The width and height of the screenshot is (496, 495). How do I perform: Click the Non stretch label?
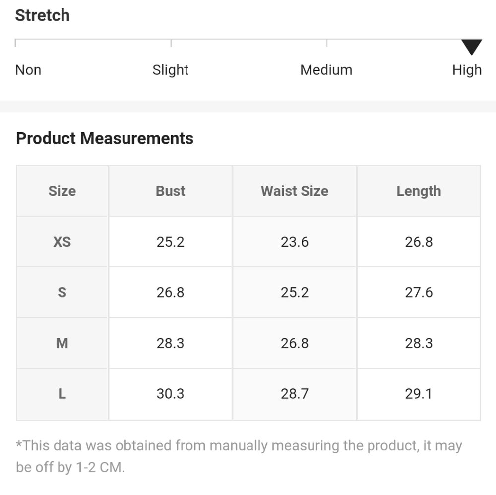click(x=28, y=70)
